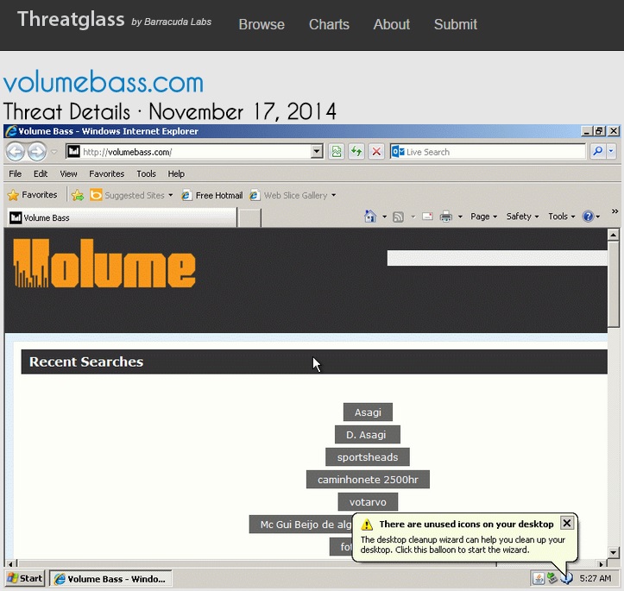624x591 pixels.
Task: Click the orange Volume logo
Action: 104,263
